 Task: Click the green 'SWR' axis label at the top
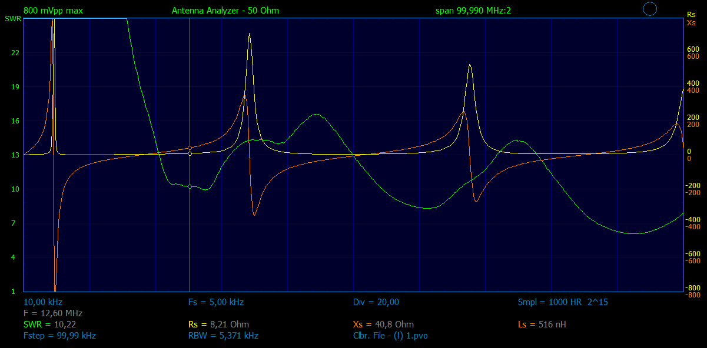[x=12, y=19]
